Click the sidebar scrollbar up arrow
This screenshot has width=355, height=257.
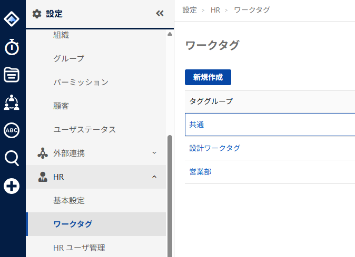coord(170,34)
